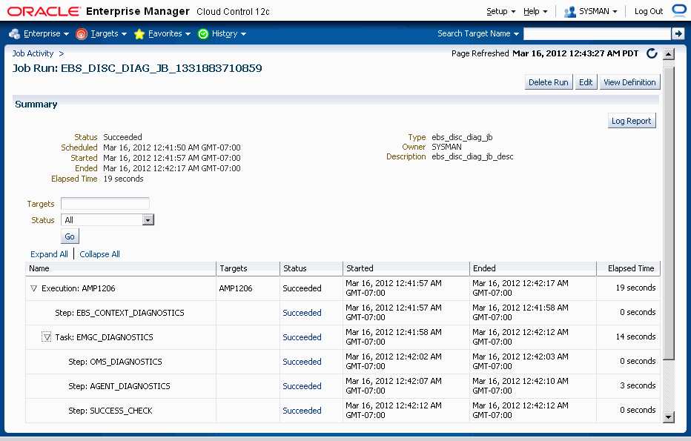
Task: Open the Status filter dropdown
Action: 148,220
